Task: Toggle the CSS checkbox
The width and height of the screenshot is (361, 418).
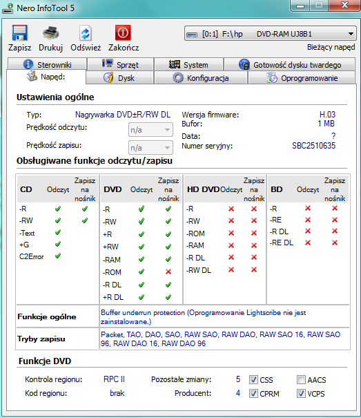Action: point(253,379)
